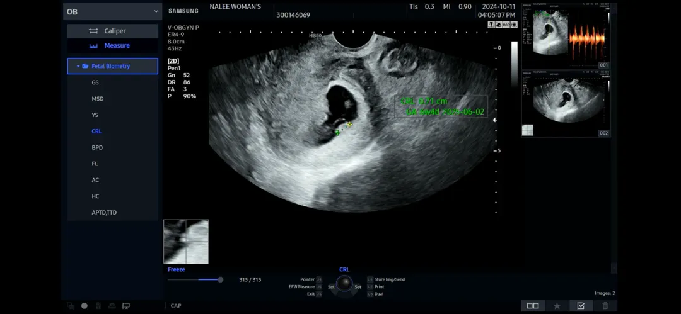The image size is (681, 314).
Task: Click the green CRL caliper cross
Action: click(337, 133)
